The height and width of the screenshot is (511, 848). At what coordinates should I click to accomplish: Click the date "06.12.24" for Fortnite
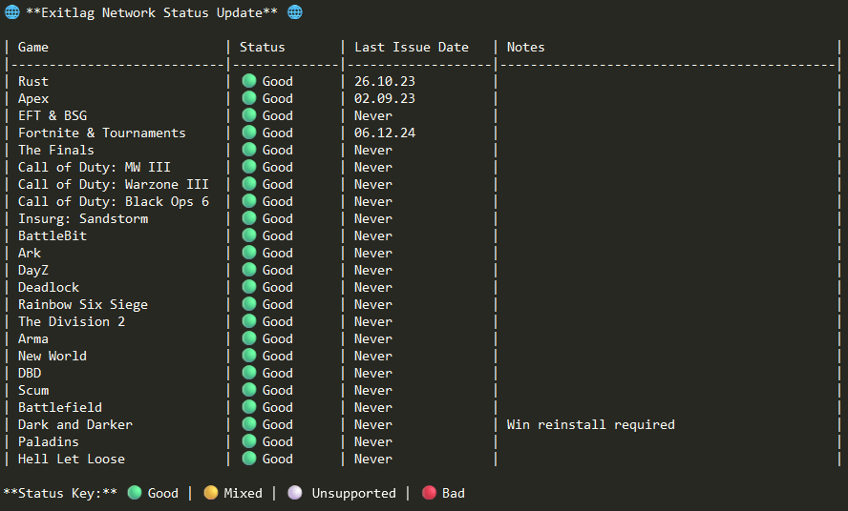pos(385,133)
